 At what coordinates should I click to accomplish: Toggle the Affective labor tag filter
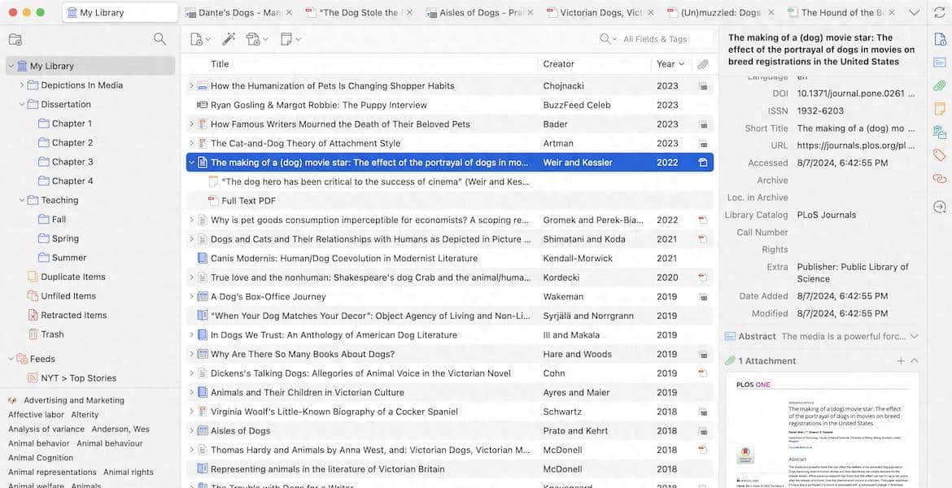[x=36, y=415]
